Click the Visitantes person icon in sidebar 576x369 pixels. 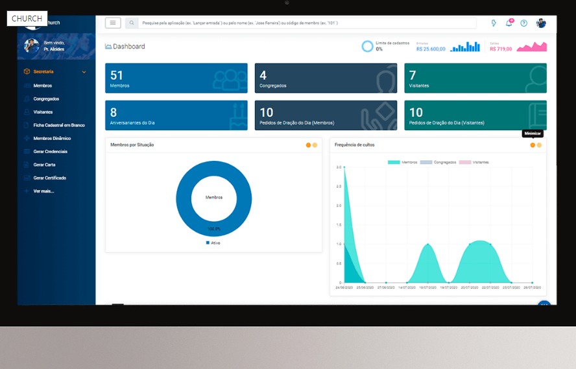27,112
